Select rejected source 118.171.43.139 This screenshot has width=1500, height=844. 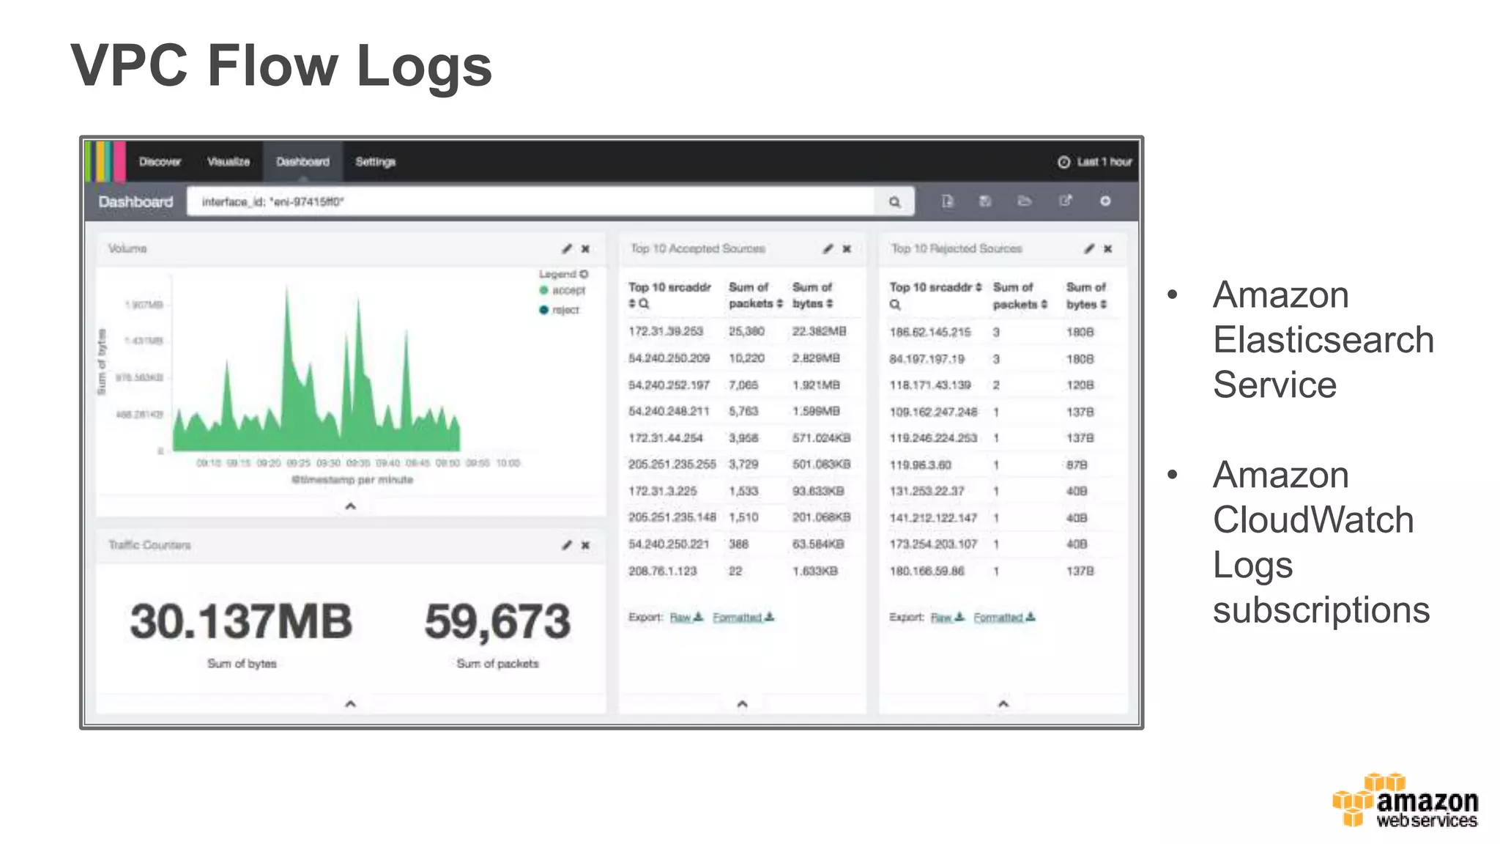point(930,385)
